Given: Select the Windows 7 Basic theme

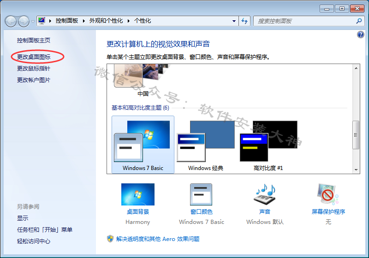Looking at the screenshot, I should 143,145.
